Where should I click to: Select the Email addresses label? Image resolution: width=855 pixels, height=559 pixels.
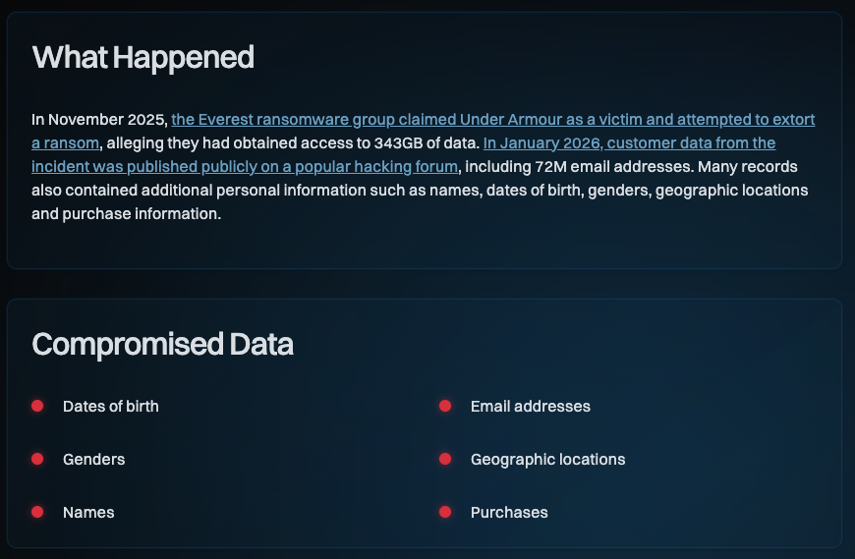[x=531, y=406]
